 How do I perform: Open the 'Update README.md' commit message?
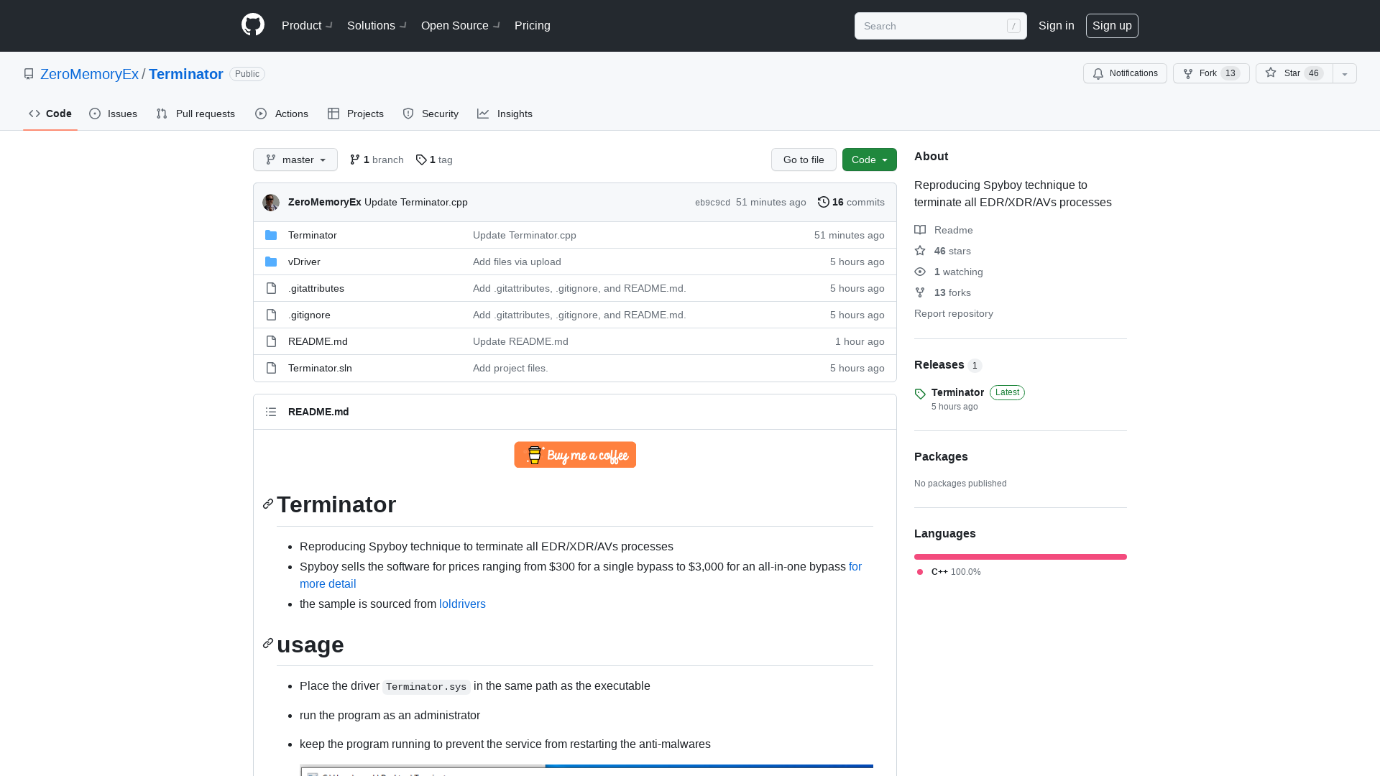point(520,341)
